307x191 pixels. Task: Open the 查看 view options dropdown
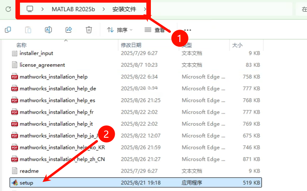[157, 30]
